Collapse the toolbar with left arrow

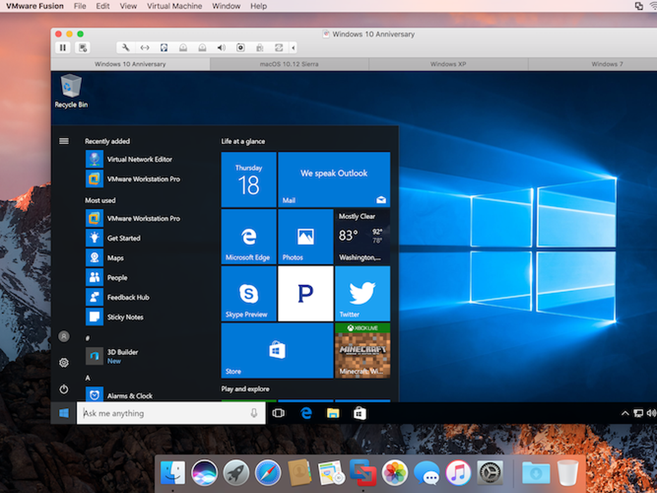pyautogui.click(x=293, y=48)
